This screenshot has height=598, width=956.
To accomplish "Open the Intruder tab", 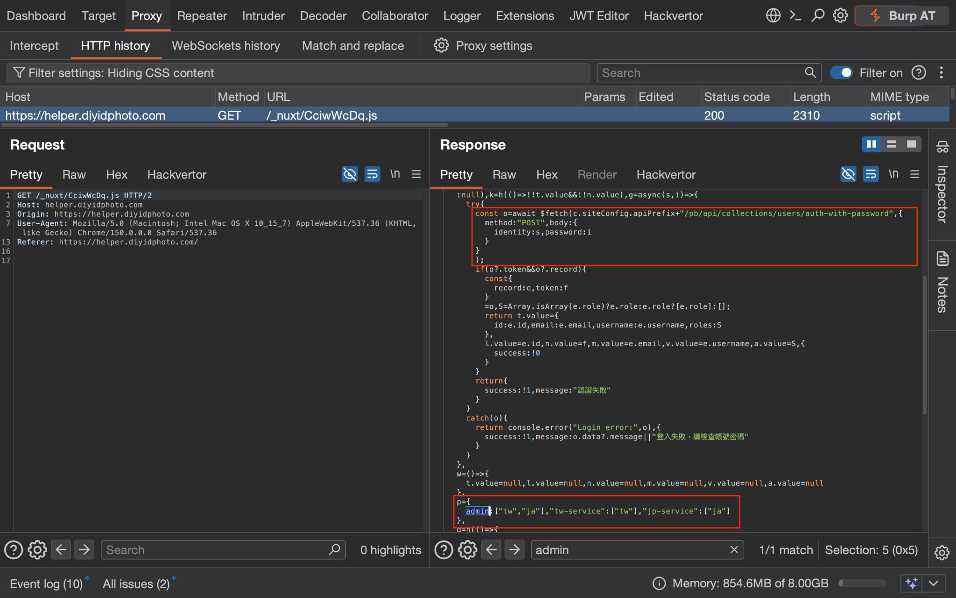I will click(263, 16).
